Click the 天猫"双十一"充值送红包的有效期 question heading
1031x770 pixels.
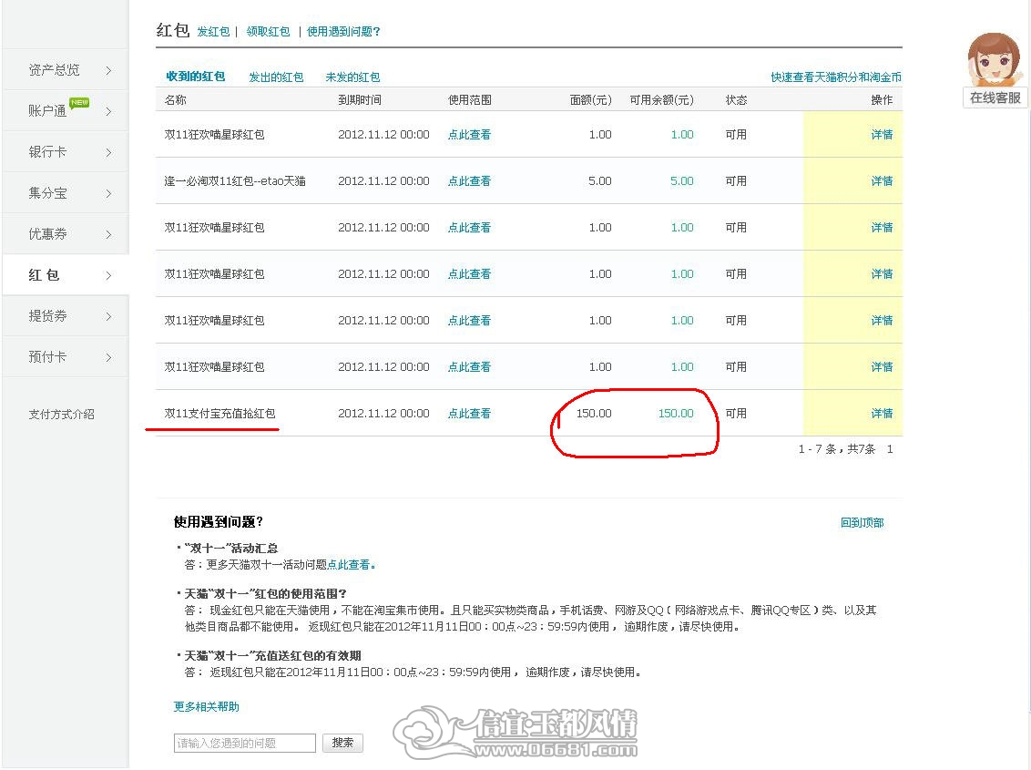[272, 655]
